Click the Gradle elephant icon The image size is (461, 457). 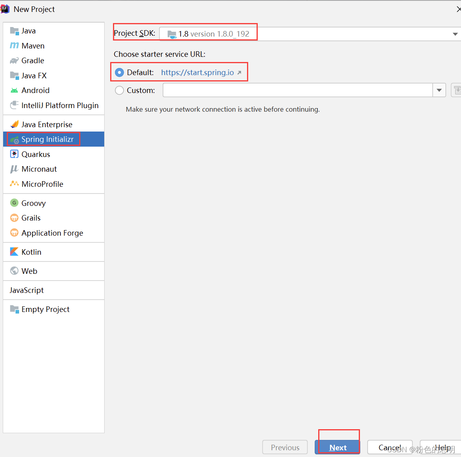(14, 60)
